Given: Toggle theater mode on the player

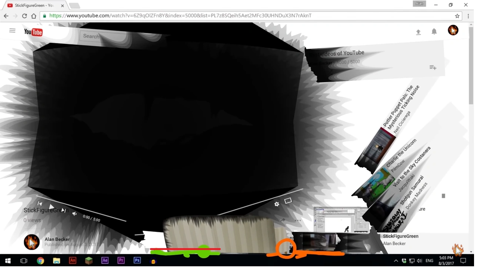Looking at the screenshot, I should coord(288,201).
